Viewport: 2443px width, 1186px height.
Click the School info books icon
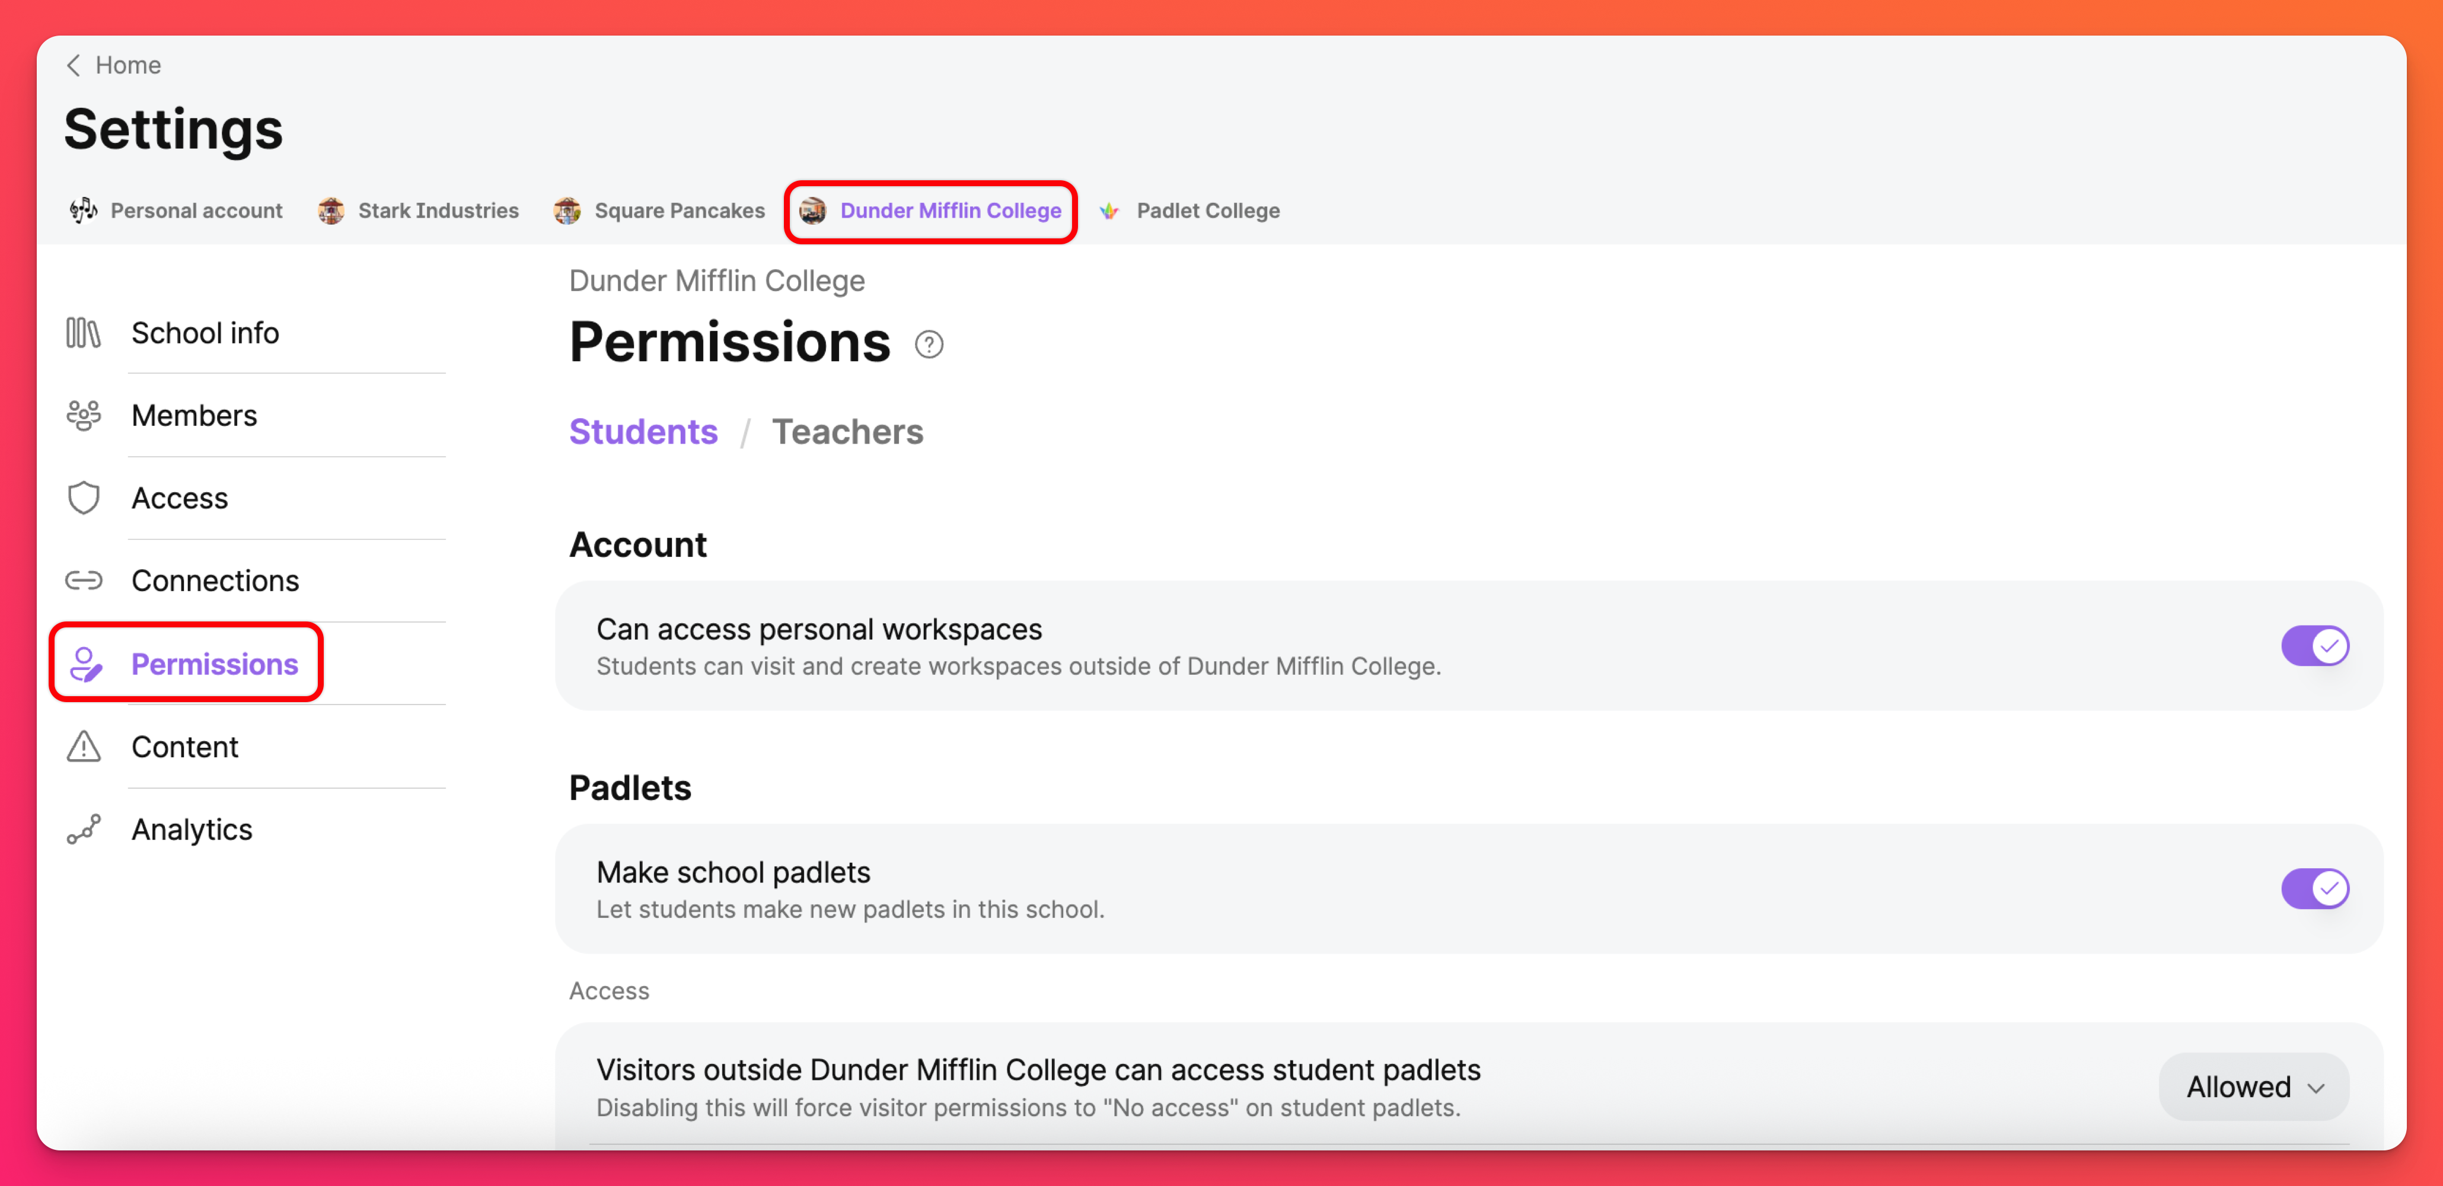pyautogui.click(x=84, y=333)
